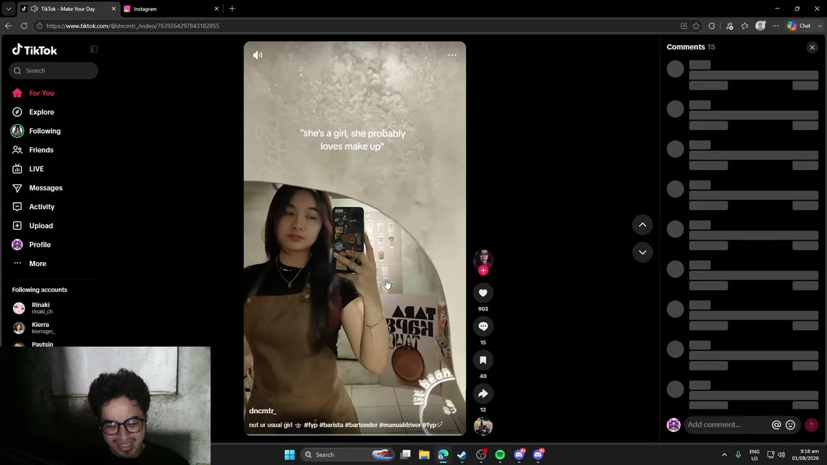Viewport: 827px width, 465px height.
Task: Close the Comments panel
Action: coord(812,47)
